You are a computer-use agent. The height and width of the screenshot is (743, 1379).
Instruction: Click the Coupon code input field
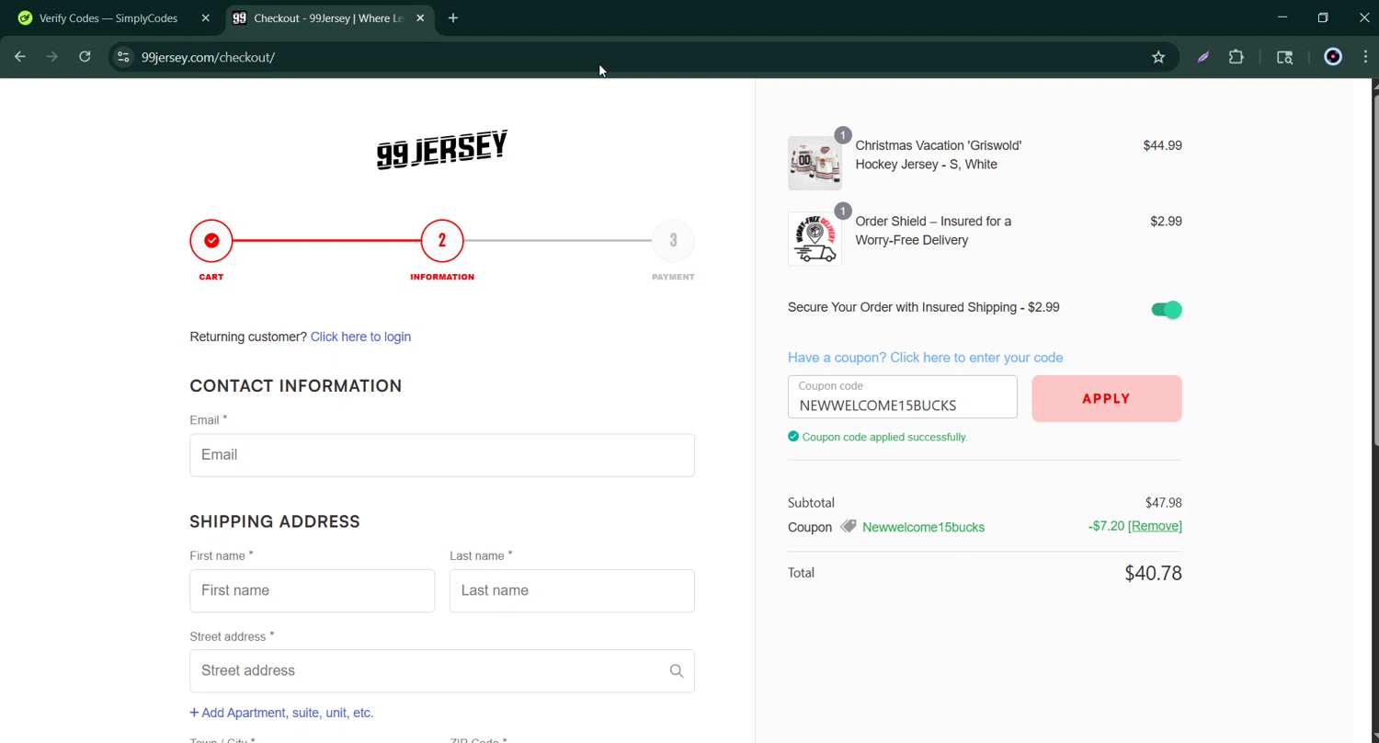(903, 397)
